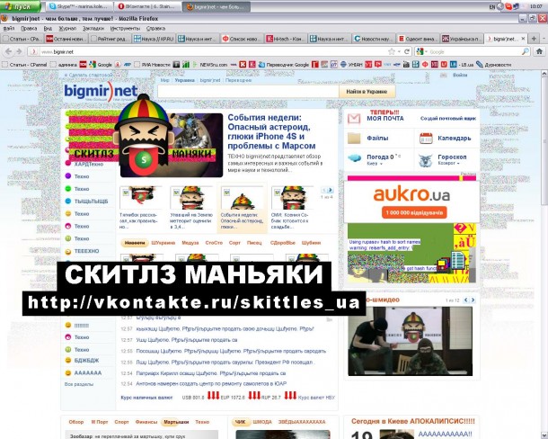The width and height of the screenshot is (548, 439).
Task: Click the smiley icon beside ААААААА
Action: coord(68,372)
